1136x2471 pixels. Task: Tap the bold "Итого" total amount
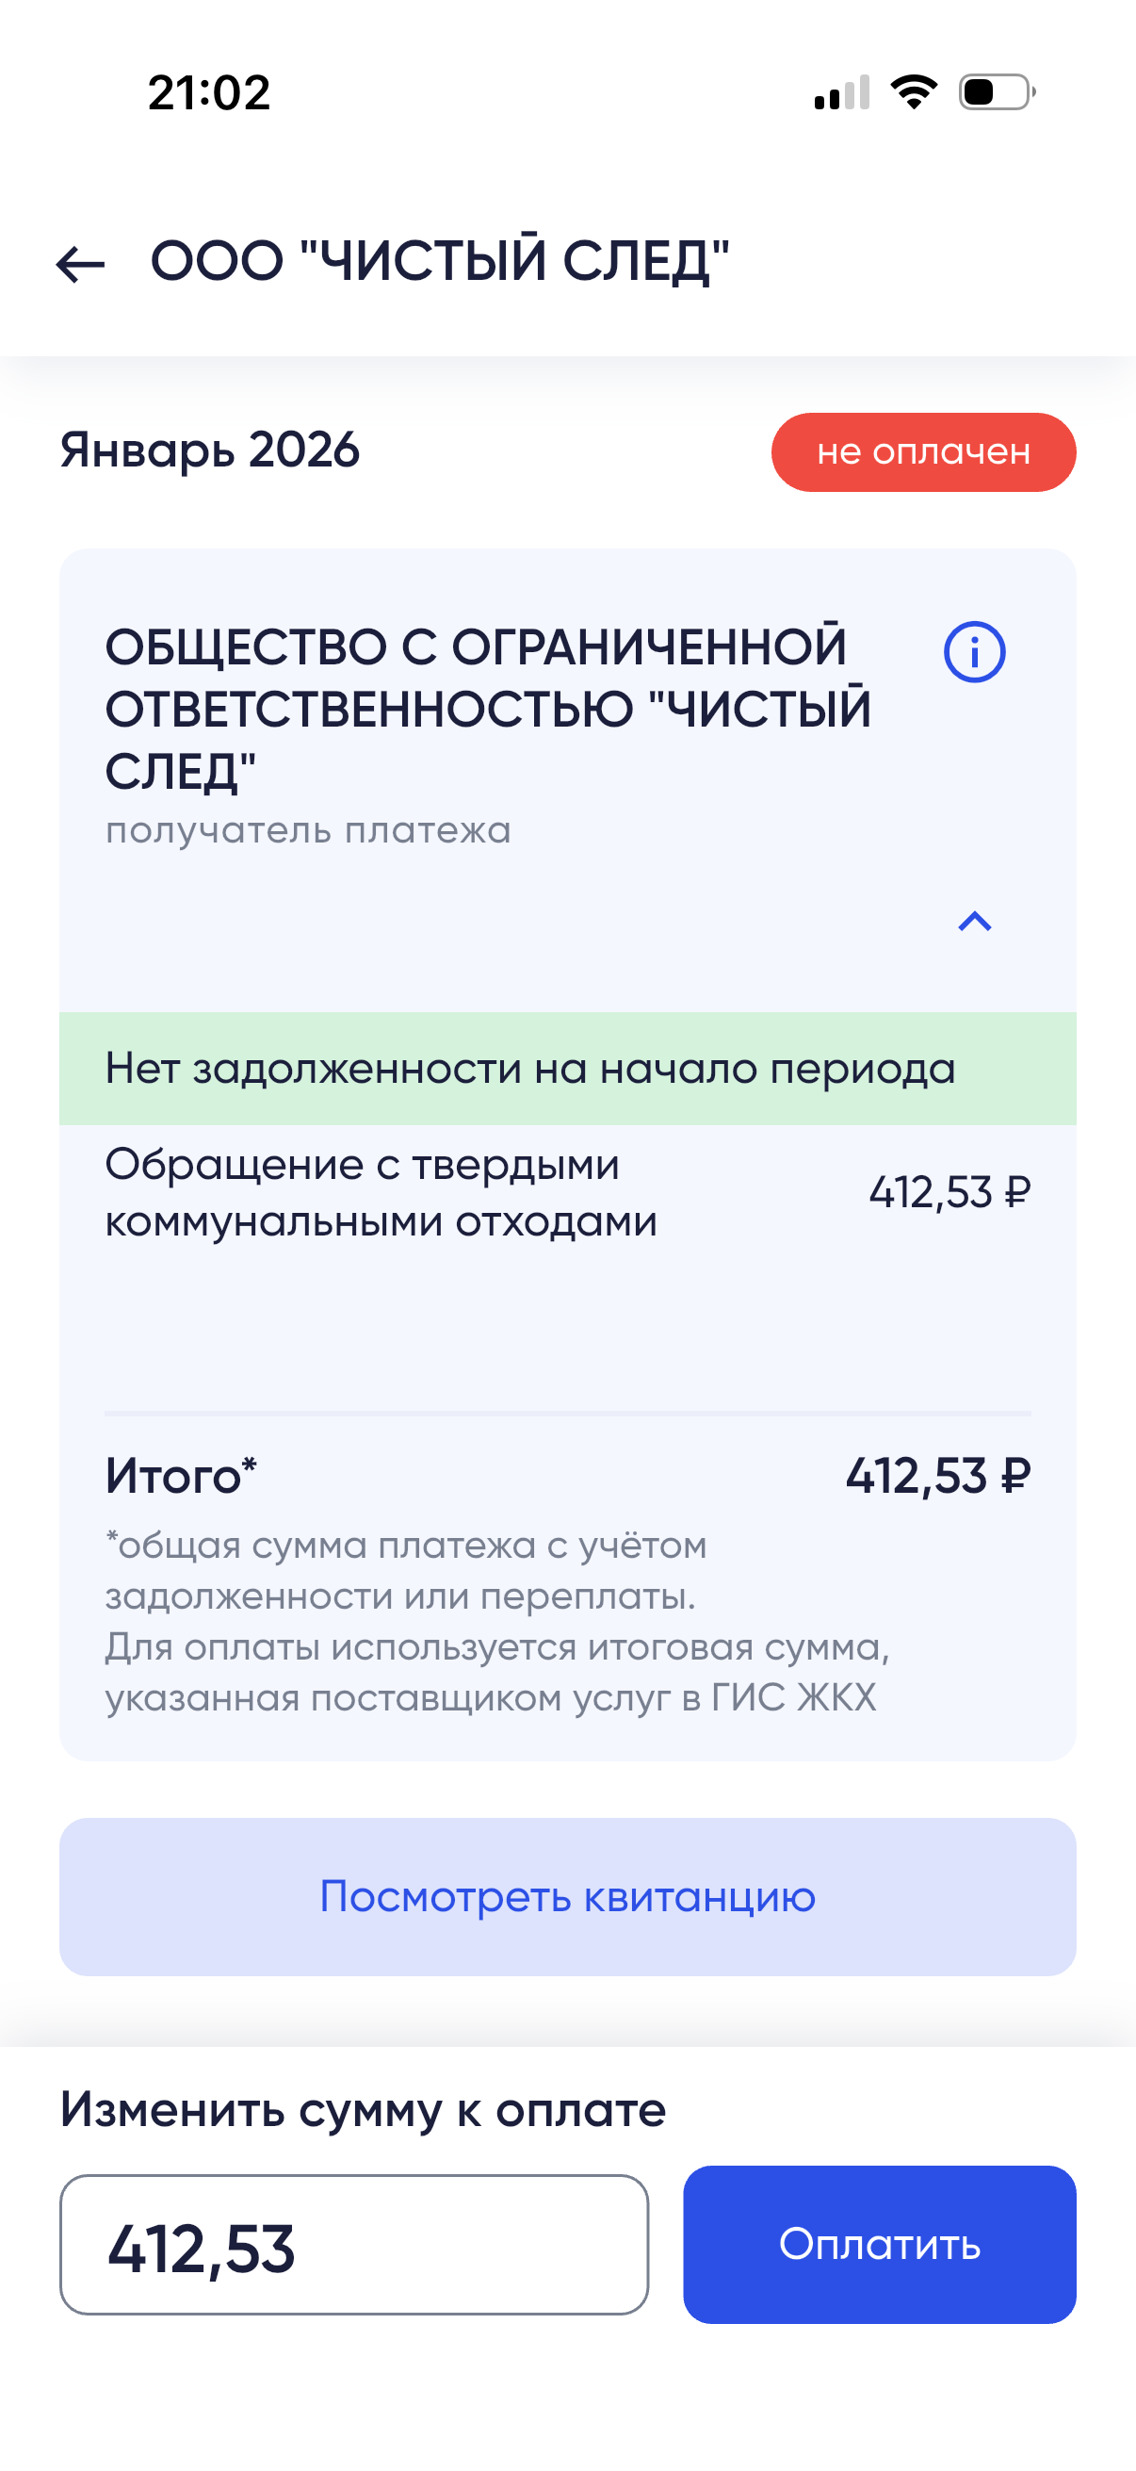click(x=937, y=1475)
